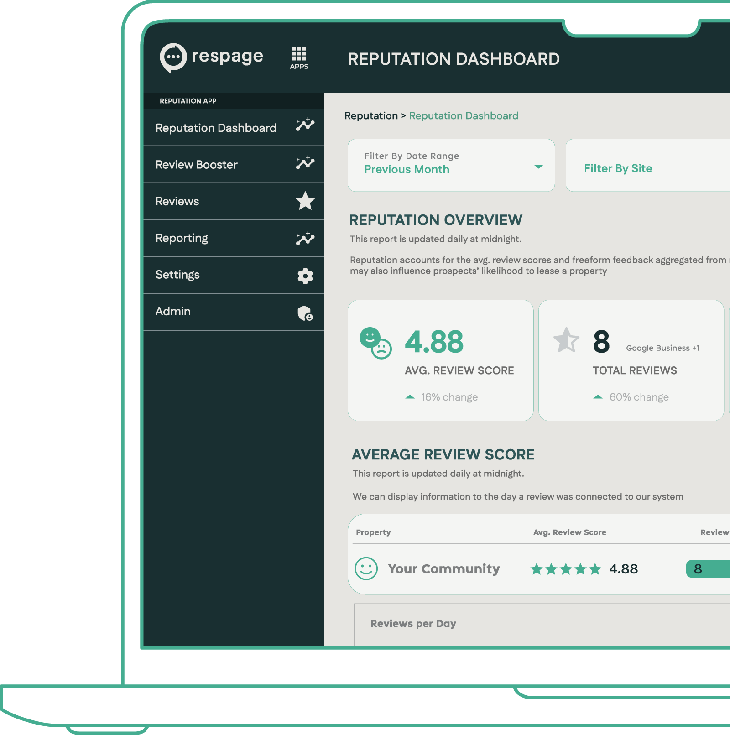Click the Reviews star icon
This screenshot has height=735, width=730.
pyautogui.click(x=305, y=201)
